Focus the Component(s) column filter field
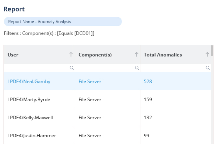The image size is (217, 149). [x=108, y=68]
